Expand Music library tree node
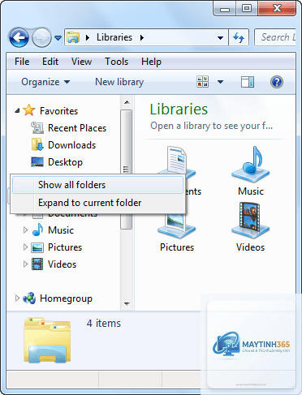Image resolution: width=302 pixels, height=395 pixels. point(25,230)
